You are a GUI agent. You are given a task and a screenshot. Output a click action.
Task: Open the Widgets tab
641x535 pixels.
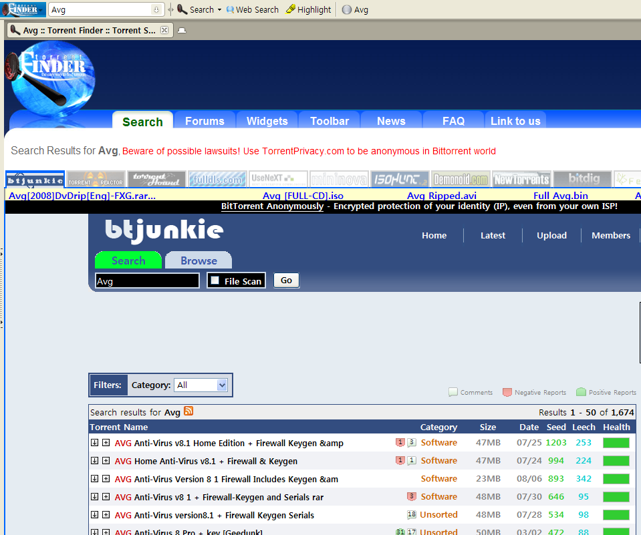point(267,121)
